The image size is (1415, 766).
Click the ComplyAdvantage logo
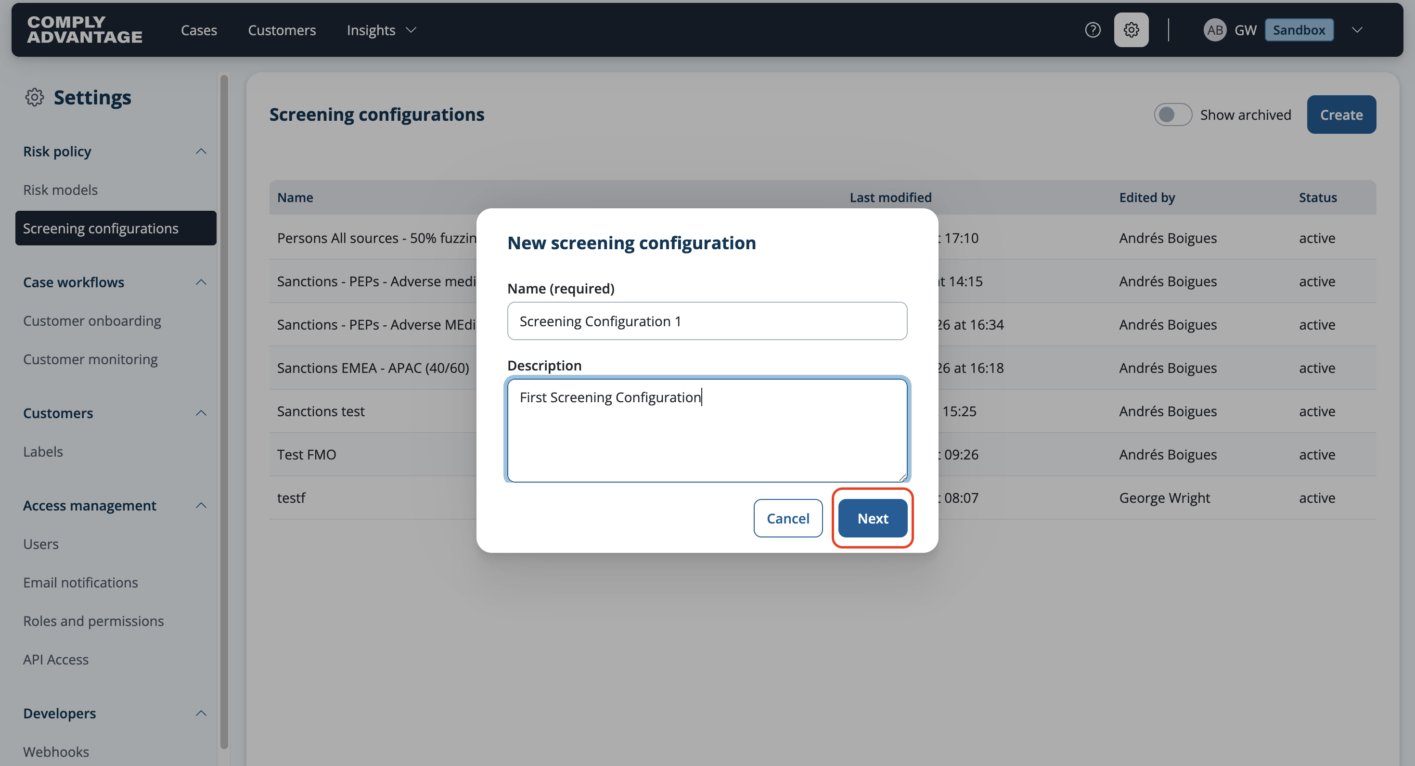tap(85, 30)
